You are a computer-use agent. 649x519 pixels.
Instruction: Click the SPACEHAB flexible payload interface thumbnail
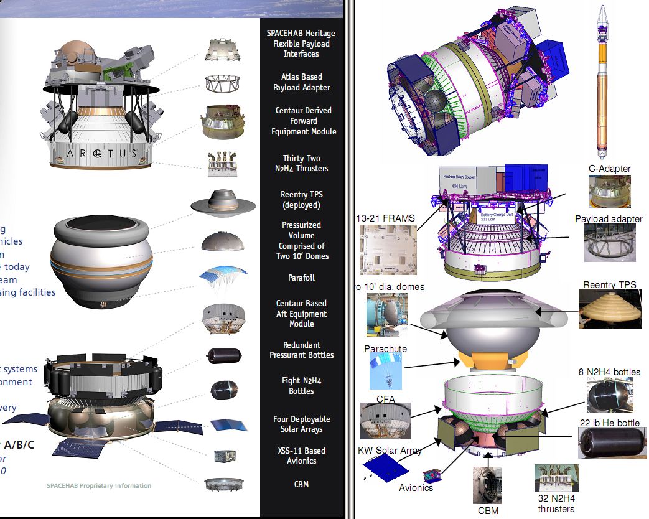(x=223, y=50)
